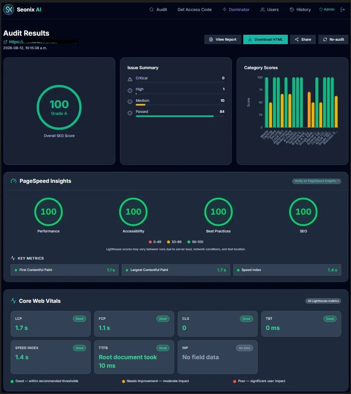This screenshot has height=394, width=351.
Task: Click the High severity icon
Action: [x=130, y=90]
